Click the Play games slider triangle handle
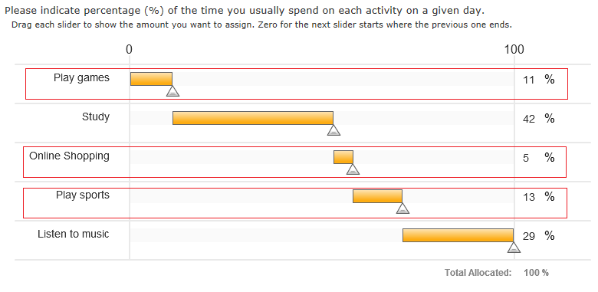 tap(172, 91)
